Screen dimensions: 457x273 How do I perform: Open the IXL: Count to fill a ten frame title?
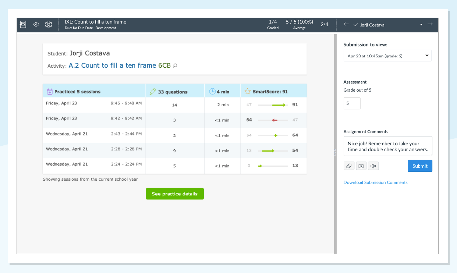95,22
